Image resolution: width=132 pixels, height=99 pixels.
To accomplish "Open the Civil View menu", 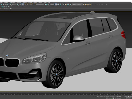I will coord(40,2).
